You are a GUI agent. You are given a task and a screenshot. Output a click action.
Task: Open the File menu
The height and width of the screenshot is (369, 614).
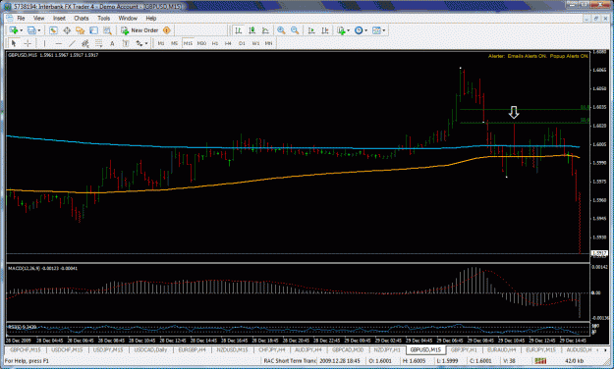coord(21,19)
